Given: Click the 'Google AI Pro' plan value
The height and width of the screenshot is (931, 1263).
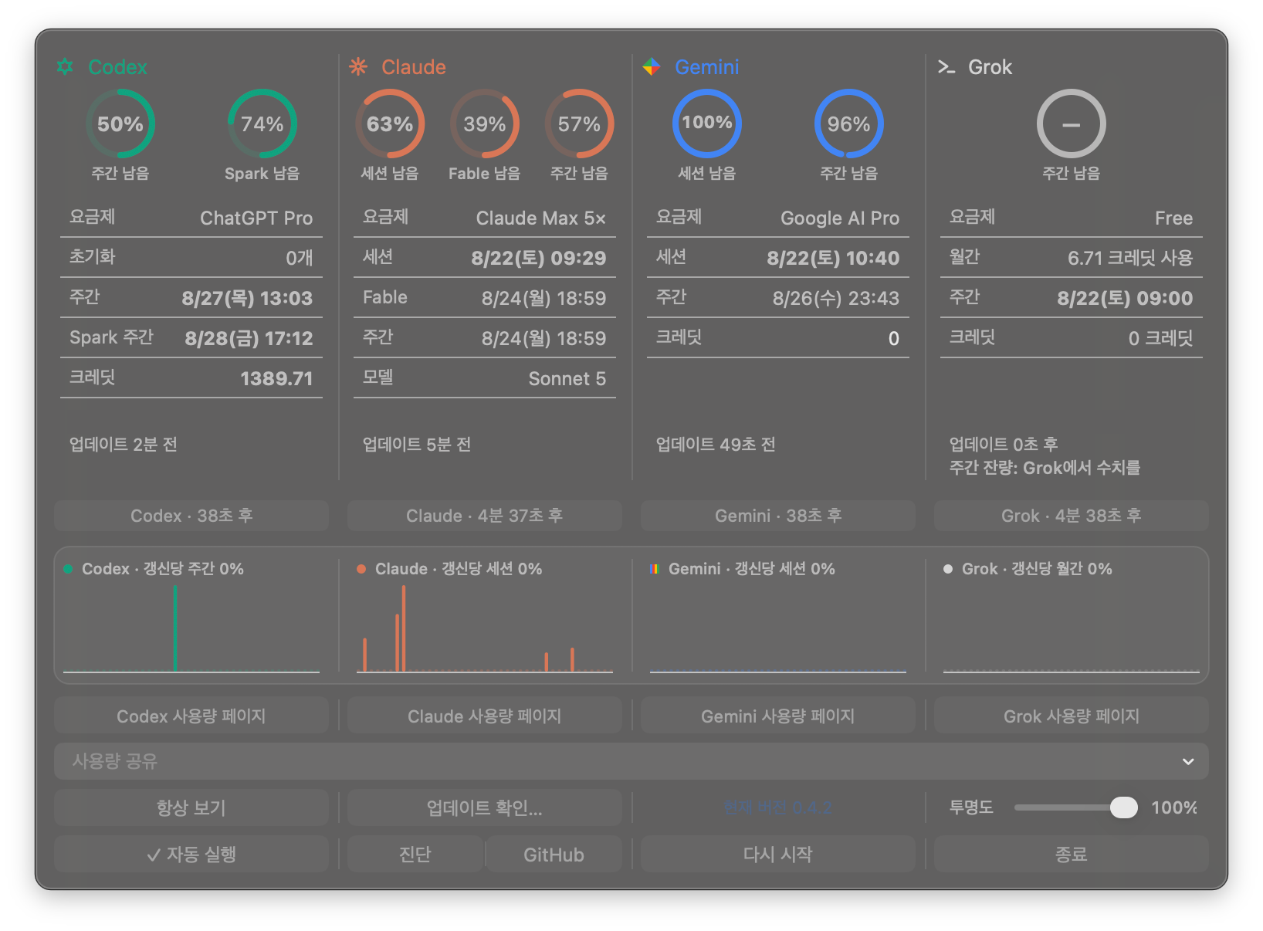Looking at the screenshot, I should coord(840,218).
